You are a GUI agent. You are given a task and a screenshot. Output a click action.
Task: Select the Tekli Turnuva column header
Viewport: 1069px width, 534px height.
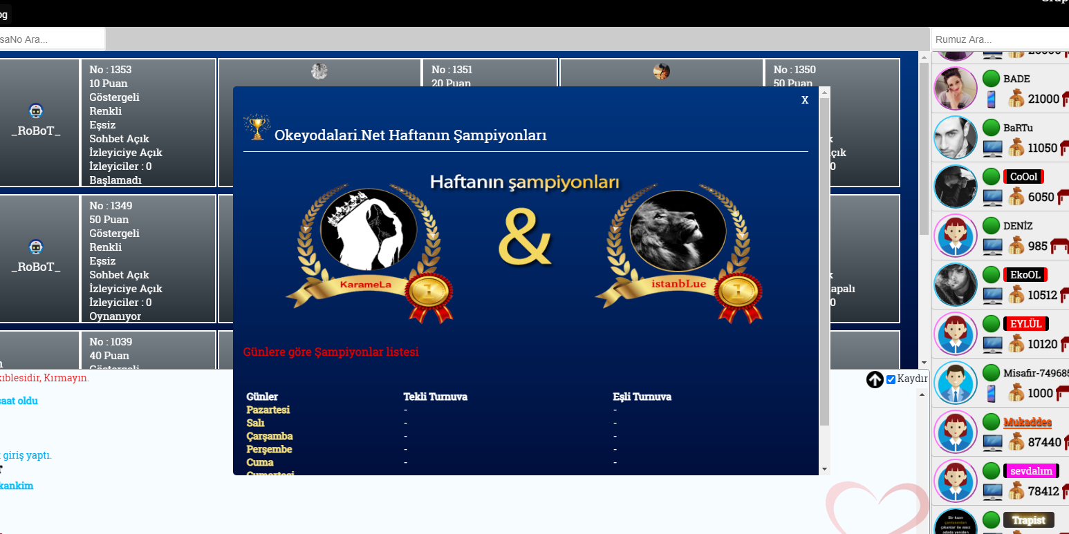pos(435,397)
